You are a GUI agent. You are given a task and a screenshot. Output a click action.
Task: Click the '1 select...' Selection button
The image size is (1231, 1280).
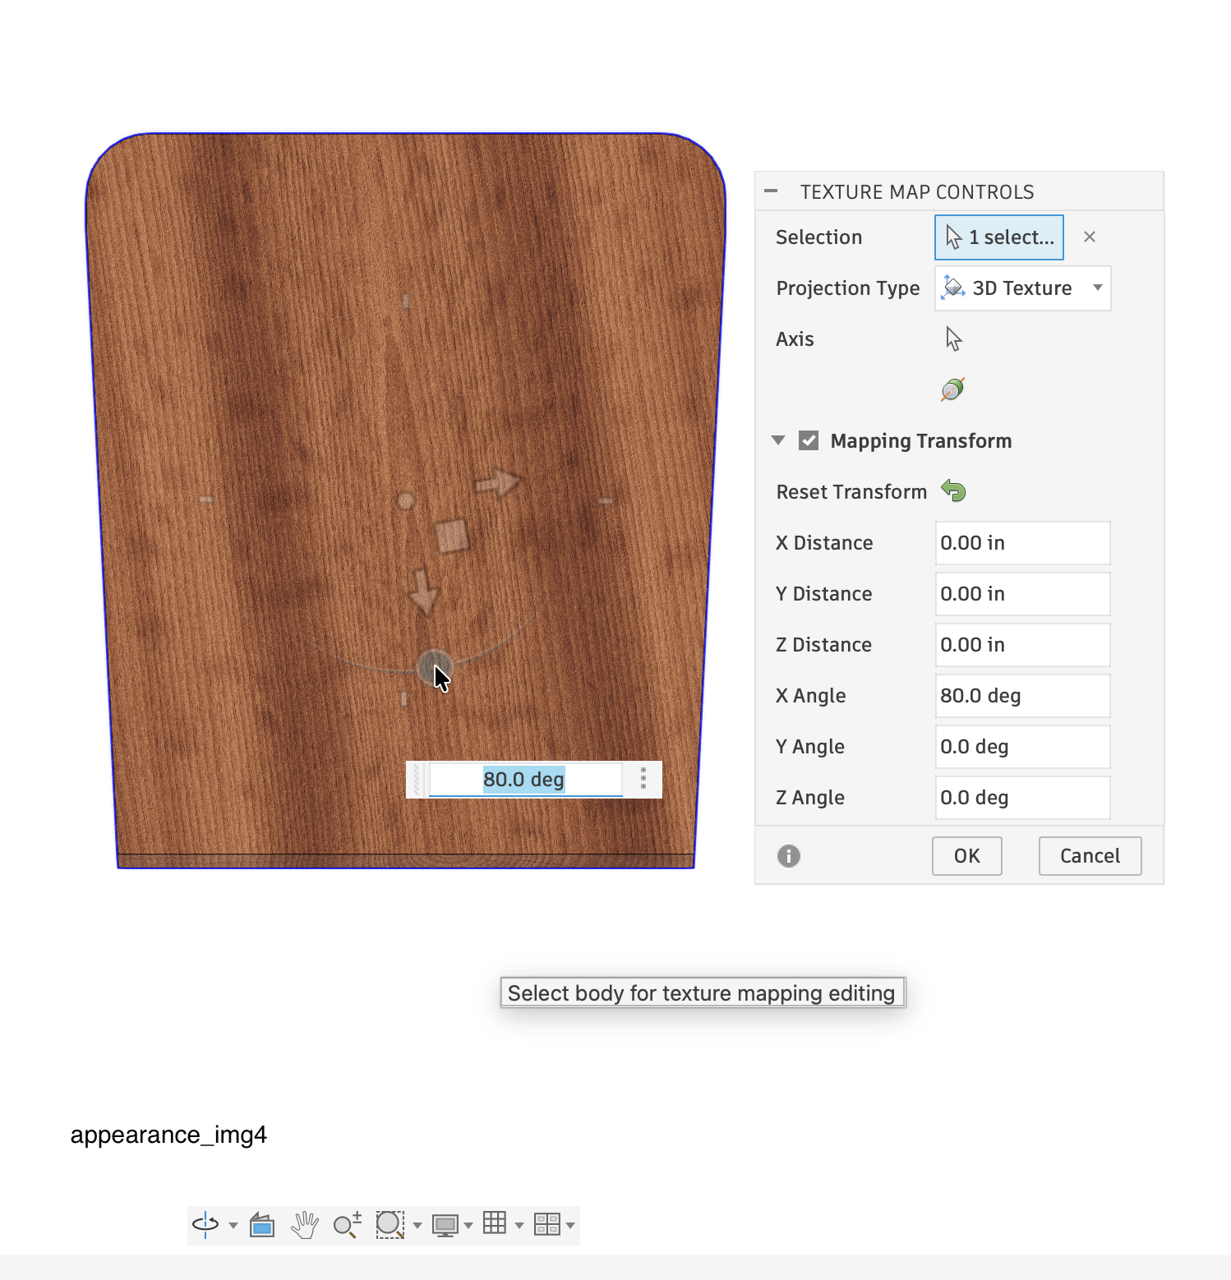tap(999, 237)
